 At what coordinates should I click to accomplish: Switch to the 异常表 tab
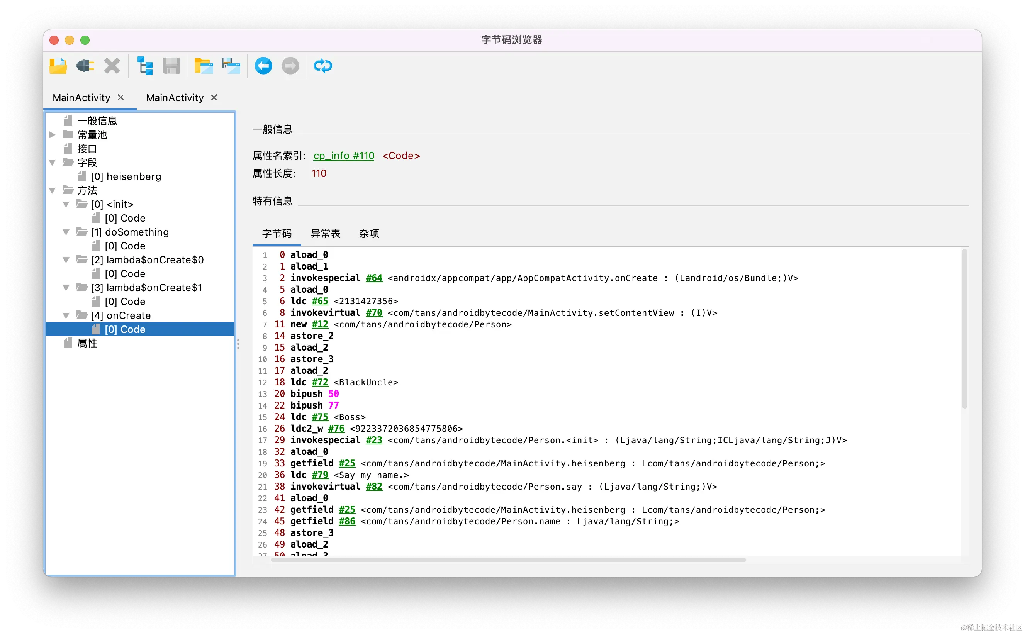tap(325, 234)
